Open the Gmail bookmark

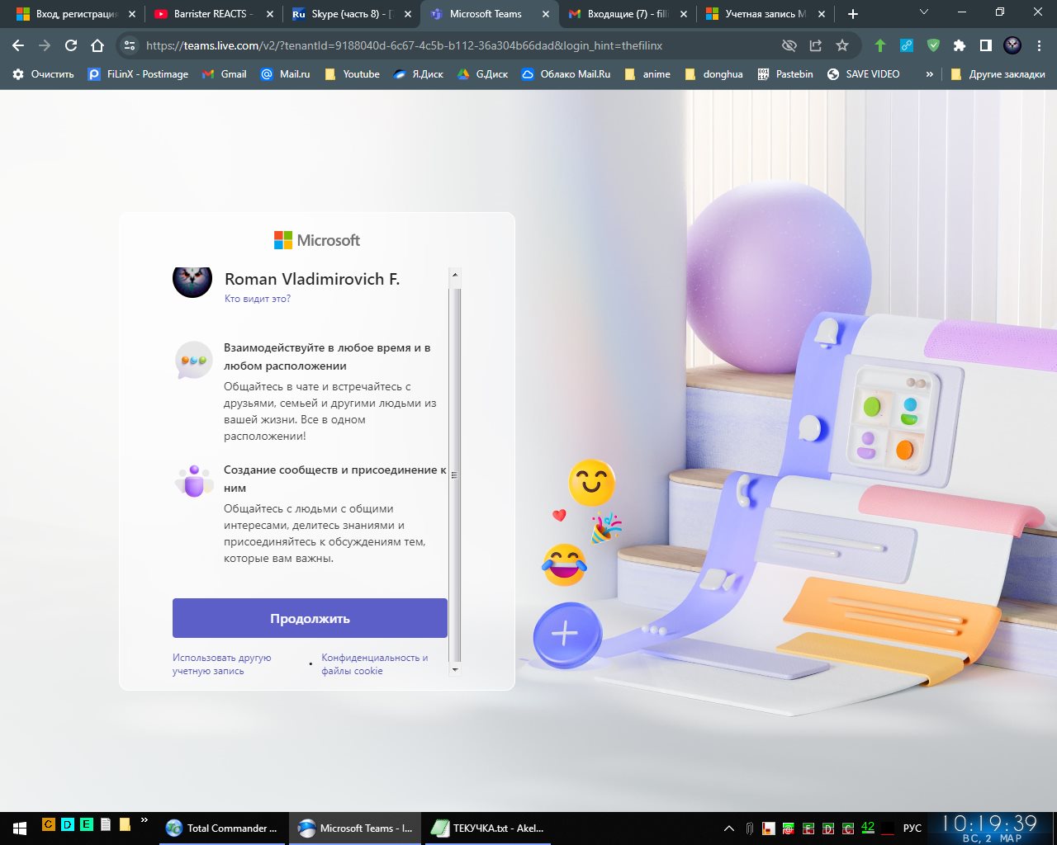[224, 74]
